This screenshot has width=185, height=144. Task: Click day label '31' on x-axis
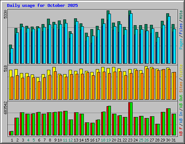(x=173, y=140)
